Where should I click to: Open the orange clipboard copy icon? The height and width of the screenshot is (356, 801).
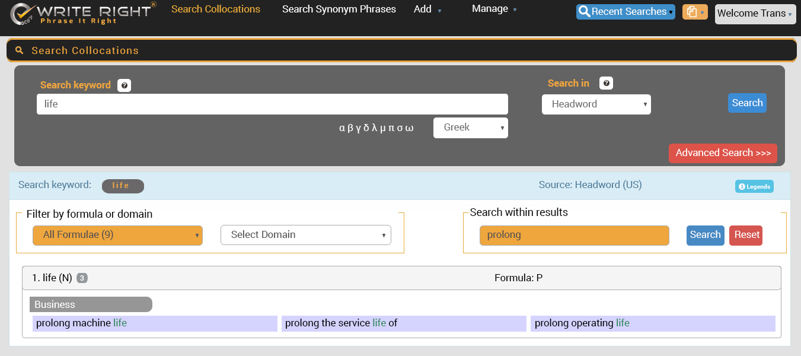[695, 12]
